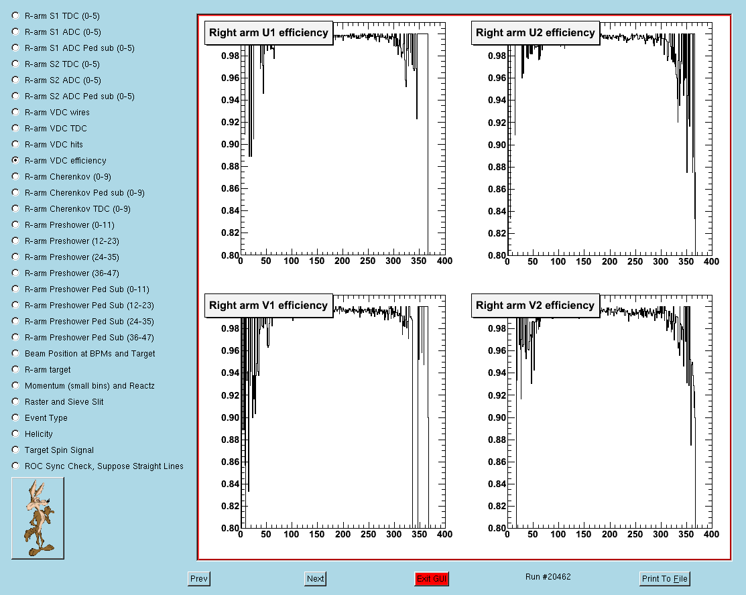Click the red Exit GUI button
746x595 pixels.
click(x=432, y=579)
